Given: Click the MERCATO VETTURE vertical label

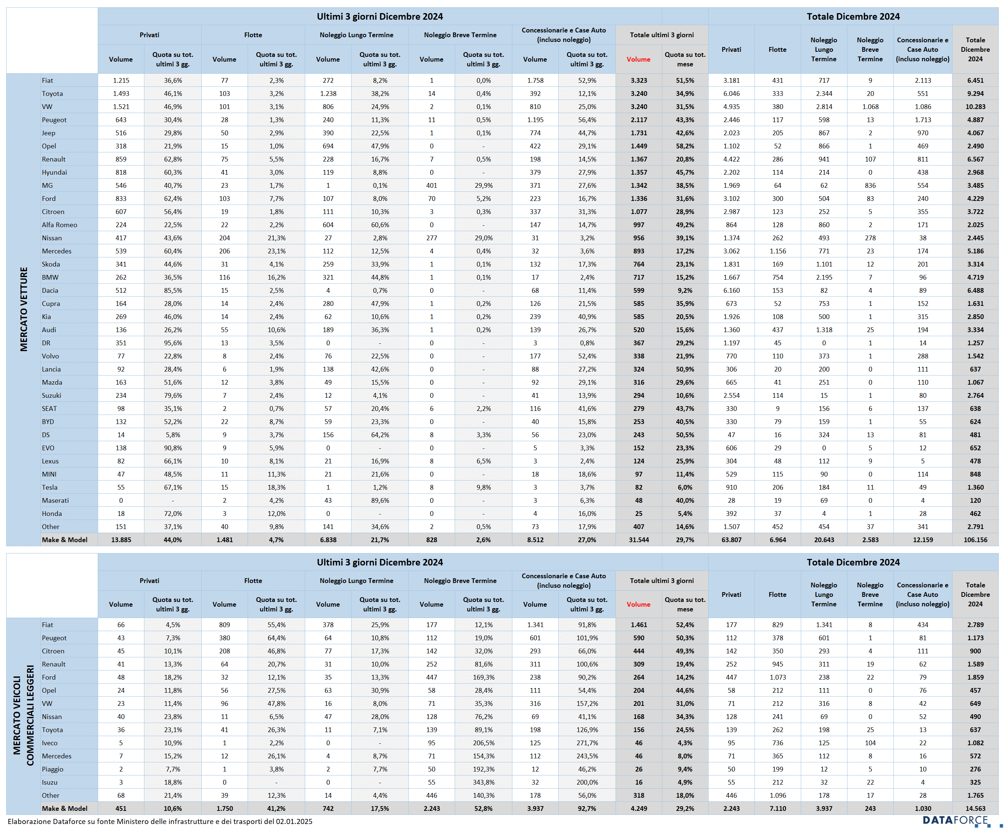Looking at the screenshot, I should coord(24,309).
